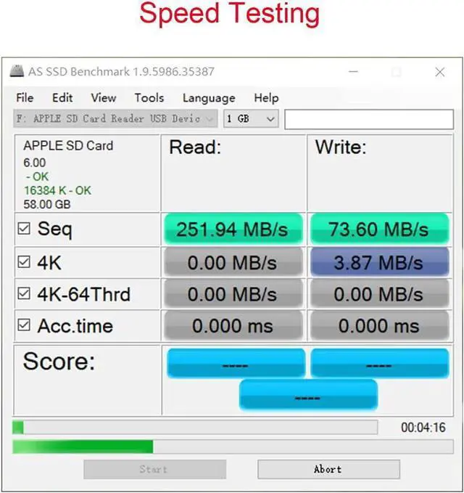Close the AS SSD Benchmark window
The height and width of the screenshot is (493, 464).
pyautogui.click(x=439, y=72)
